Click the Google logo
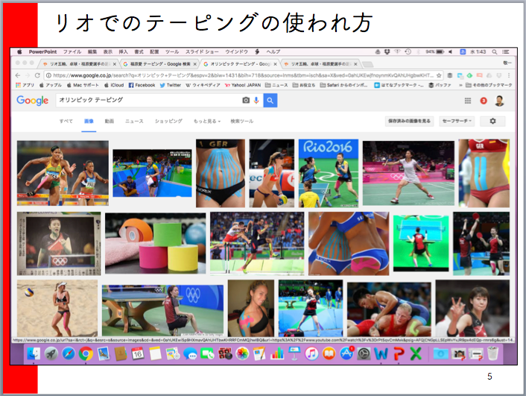Viewport: 526px width, 396px height. [33, 101]
